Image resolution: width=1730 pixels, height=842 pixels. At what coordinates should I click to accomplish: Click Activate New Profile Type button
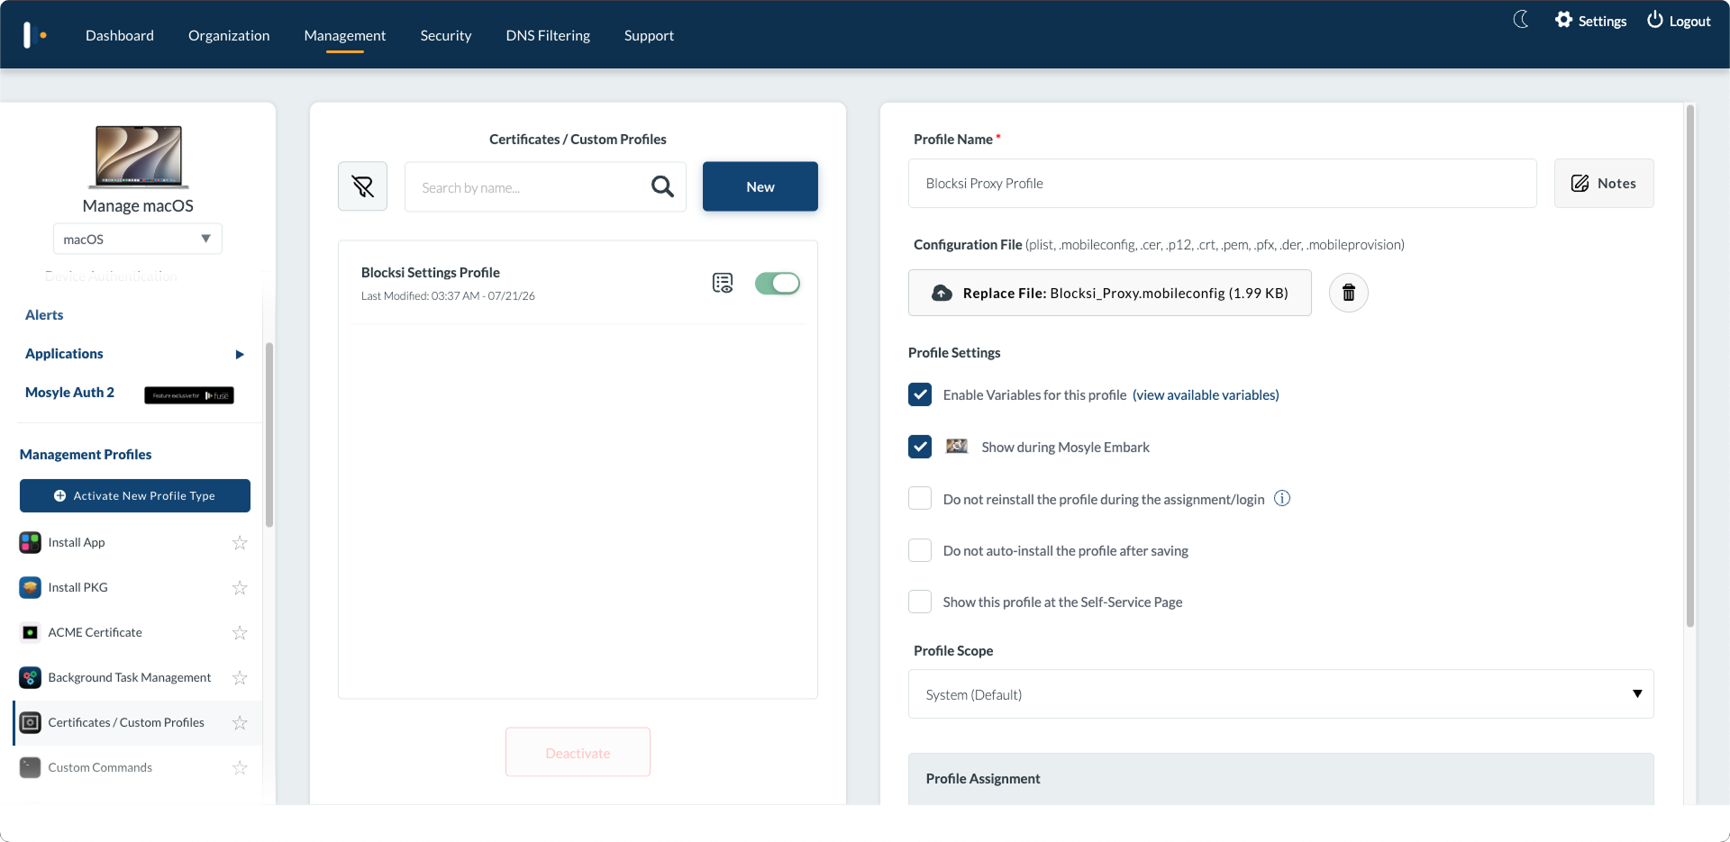(135, 495)
